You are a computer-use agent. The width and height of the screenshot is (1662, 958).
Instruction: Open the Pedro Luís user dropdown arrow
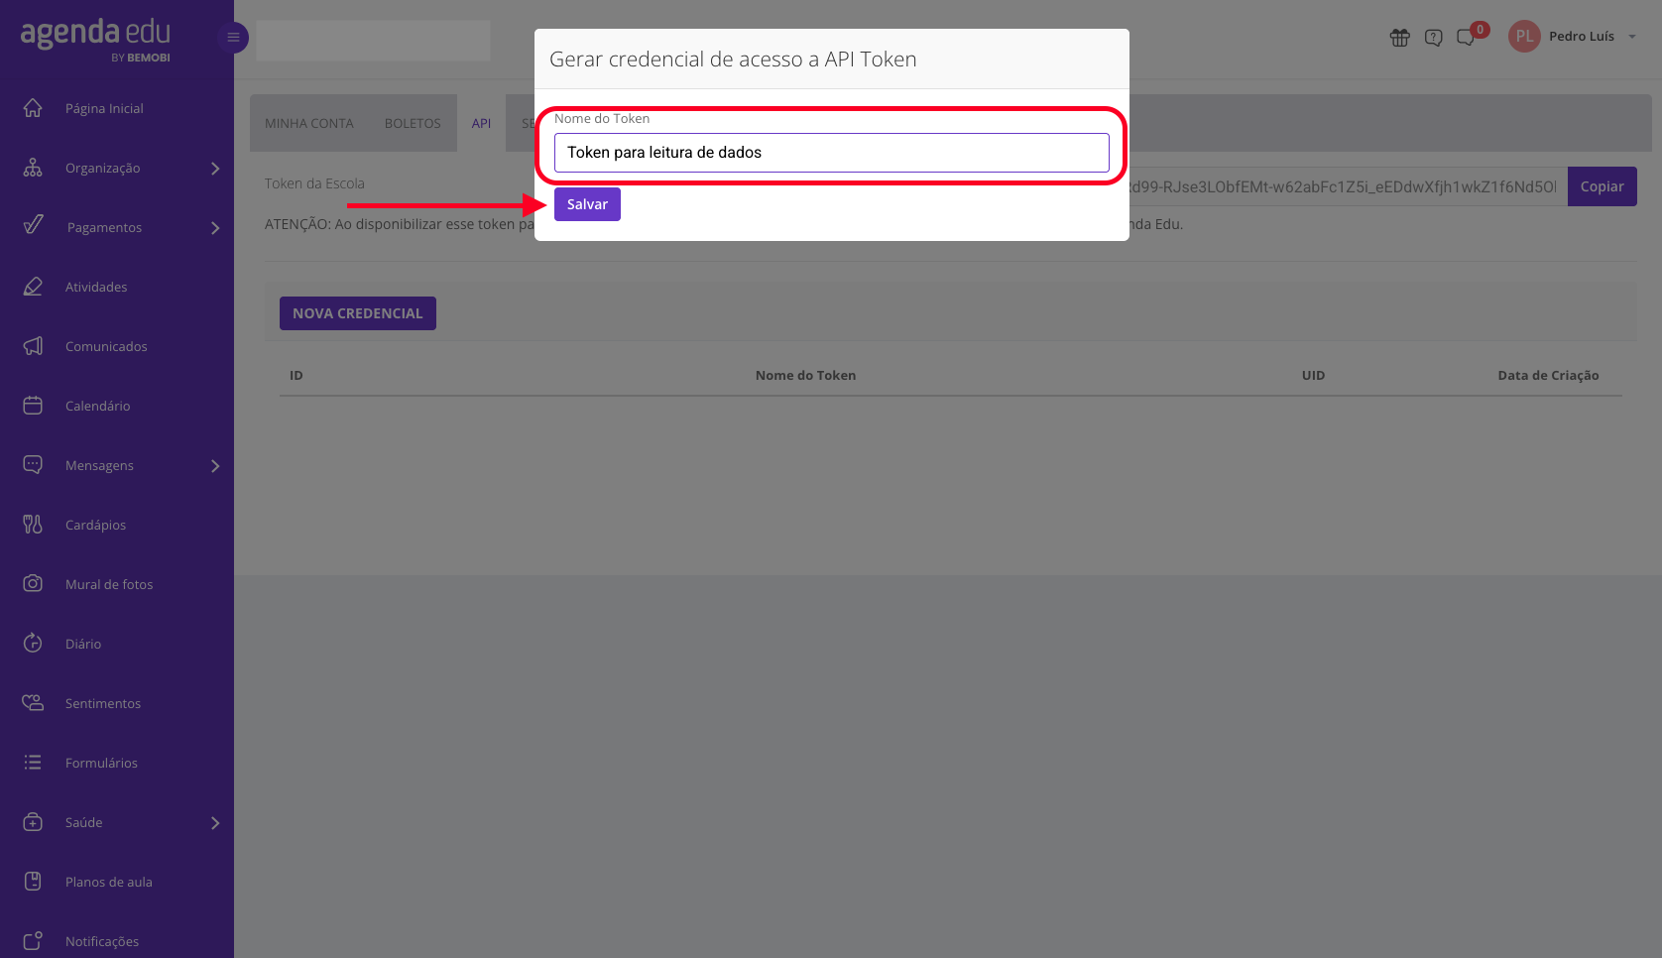click(1632, 37)
